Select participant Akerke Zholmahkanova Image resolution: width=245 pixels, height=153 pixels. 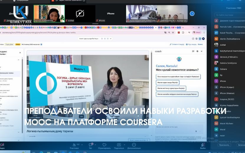(230, 39)
